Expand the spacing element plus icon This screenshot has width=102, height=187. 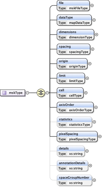(92, 49)
